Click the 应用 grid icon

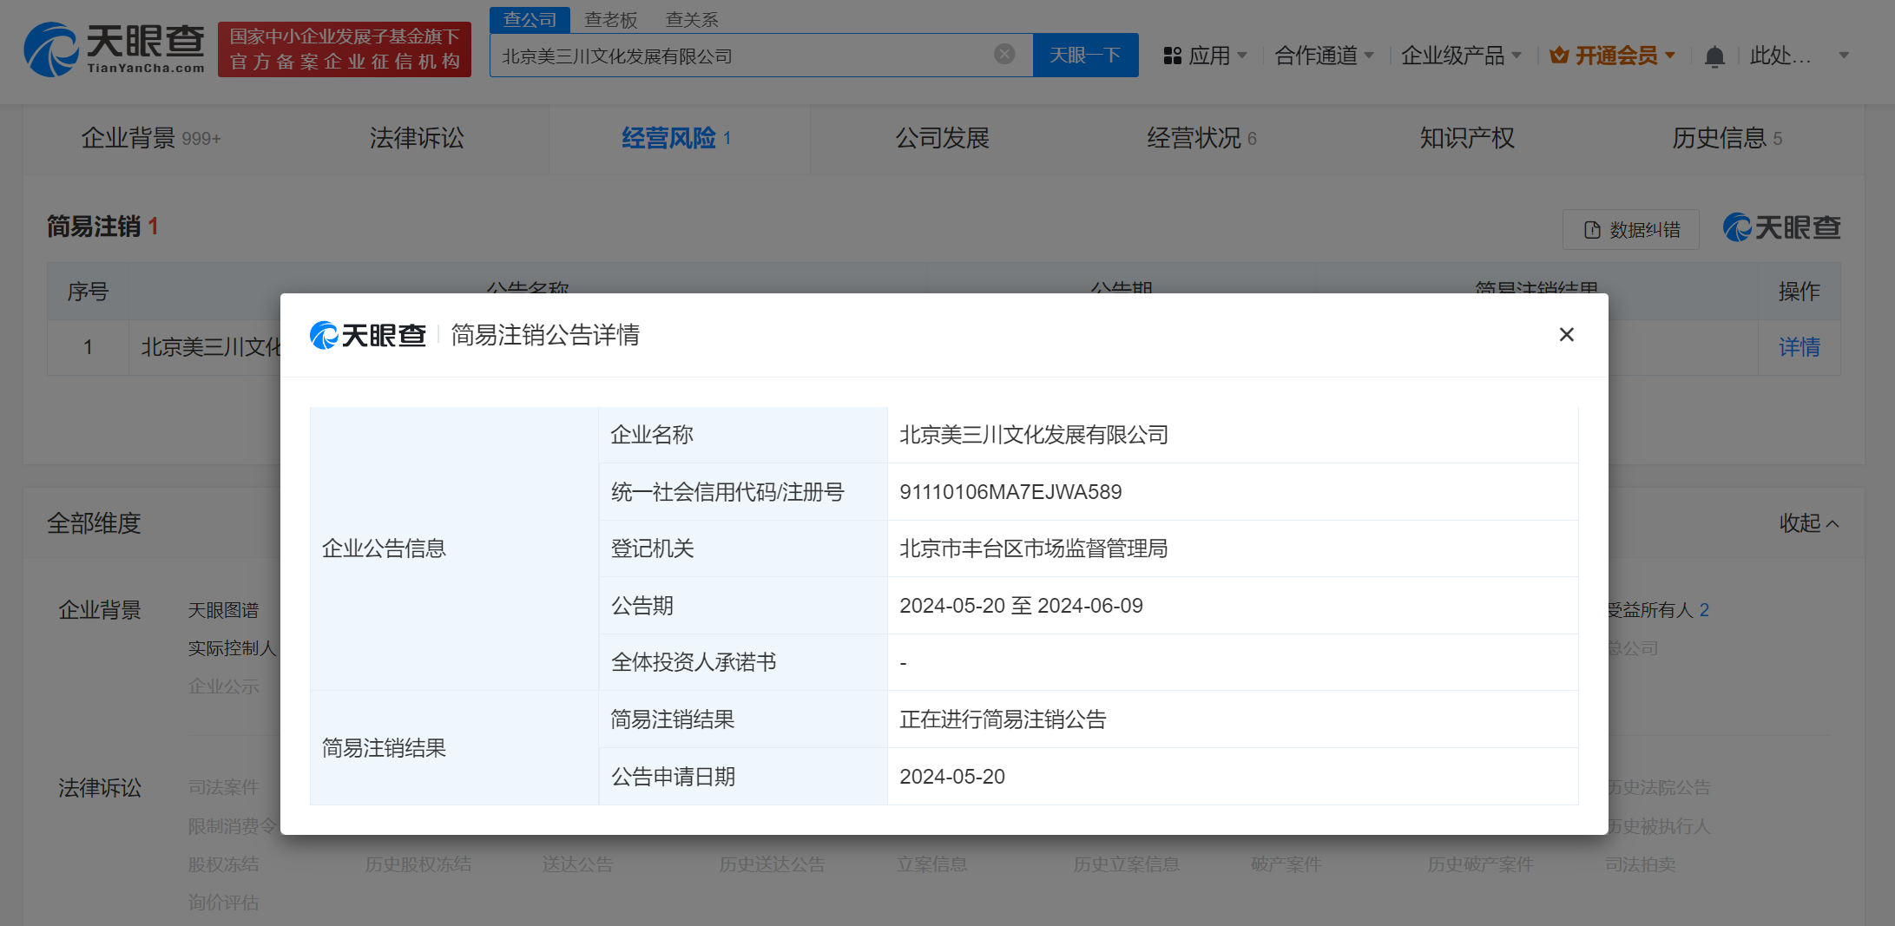[1173, 56]
